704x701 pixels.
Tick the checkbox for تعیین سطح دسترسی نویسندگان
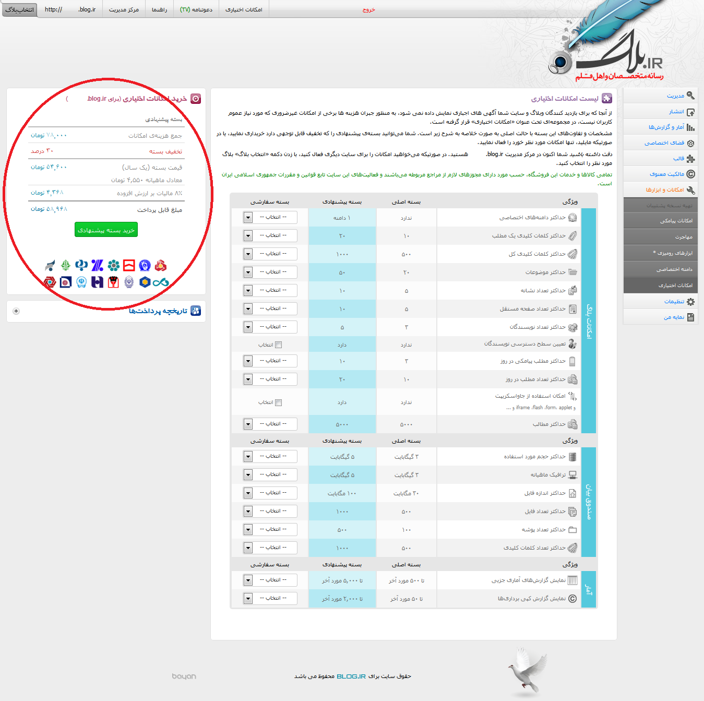[278, 345]
